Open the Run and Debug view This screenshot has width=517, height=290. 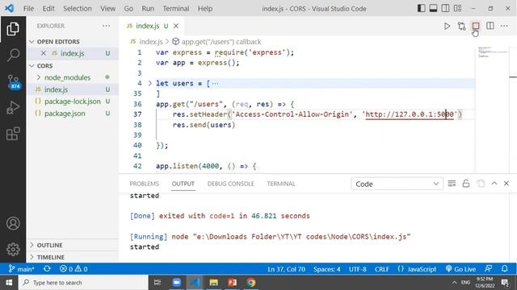[x=13, y=107]
